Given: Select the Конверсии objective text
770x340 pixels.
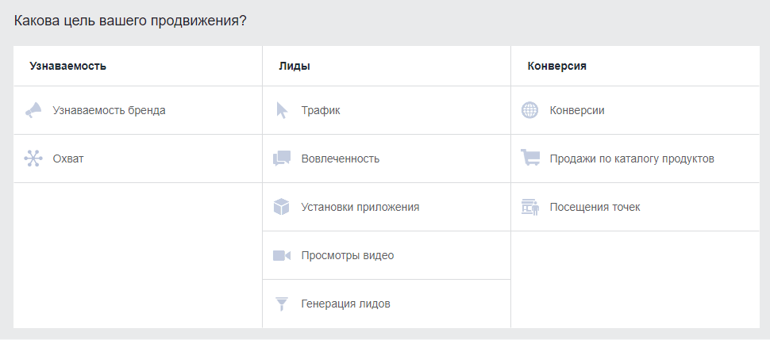Looking at the screenshot, I should pos(577,110).
